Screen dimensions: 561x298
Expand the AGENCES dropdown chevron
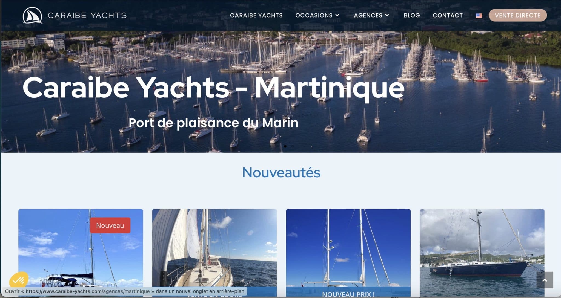point(387,15)
